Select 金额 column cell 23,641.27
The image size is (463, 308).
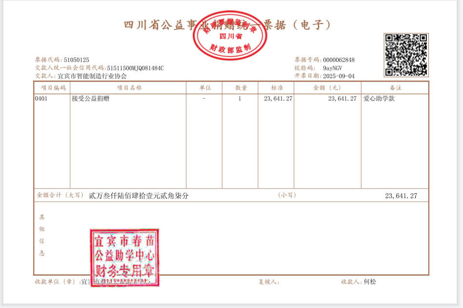pos(342,99)
